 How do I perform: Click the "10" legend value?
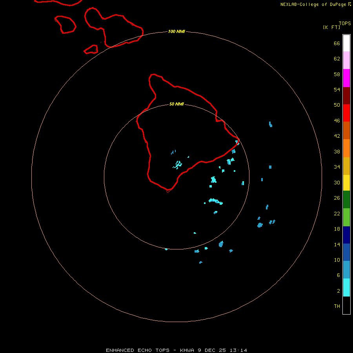pos(337,260)
